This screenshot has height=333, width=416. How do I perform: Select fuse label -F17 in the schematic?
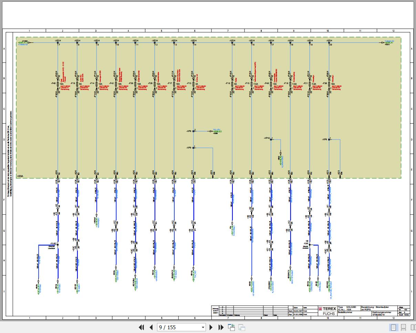point(169,83)
